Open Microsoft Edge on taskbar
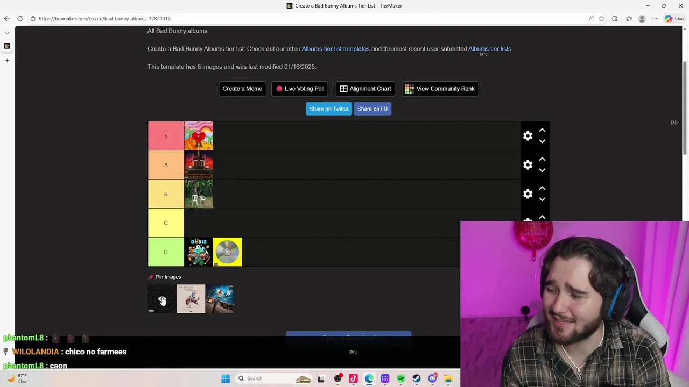Screen dimensions: 689x387 [369, 378]
